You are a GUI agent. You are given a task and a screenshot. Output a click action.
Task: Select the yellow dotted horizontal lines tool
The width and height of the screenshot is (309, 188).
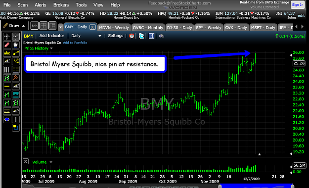pos(7,111)
